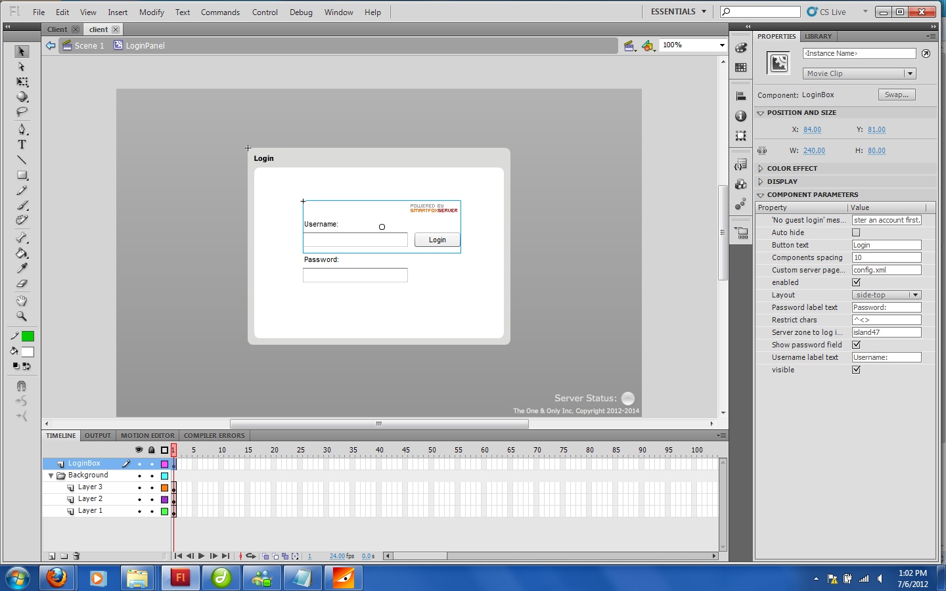Choose the Paint Bucket tool

coord(22,253)
